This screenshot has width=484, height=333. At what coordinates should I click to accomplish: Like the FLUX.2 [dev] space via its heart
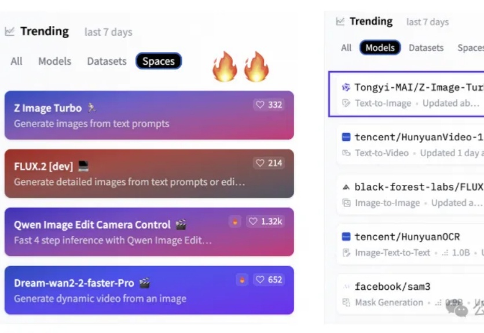click(x=260, y=163)
